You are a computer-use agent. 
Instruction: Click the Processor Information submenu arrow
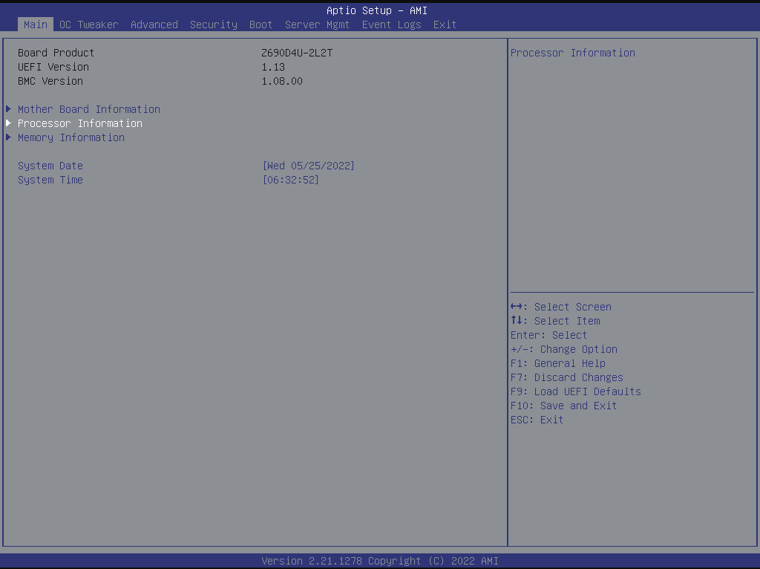point(8,123)
